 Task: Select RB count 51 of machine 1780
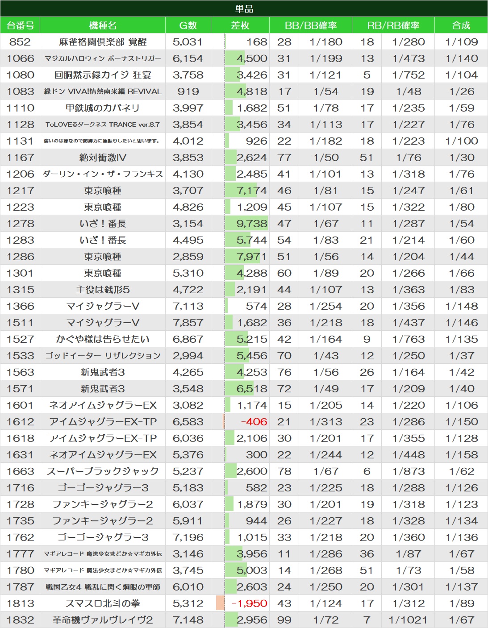tap(367, 570)
